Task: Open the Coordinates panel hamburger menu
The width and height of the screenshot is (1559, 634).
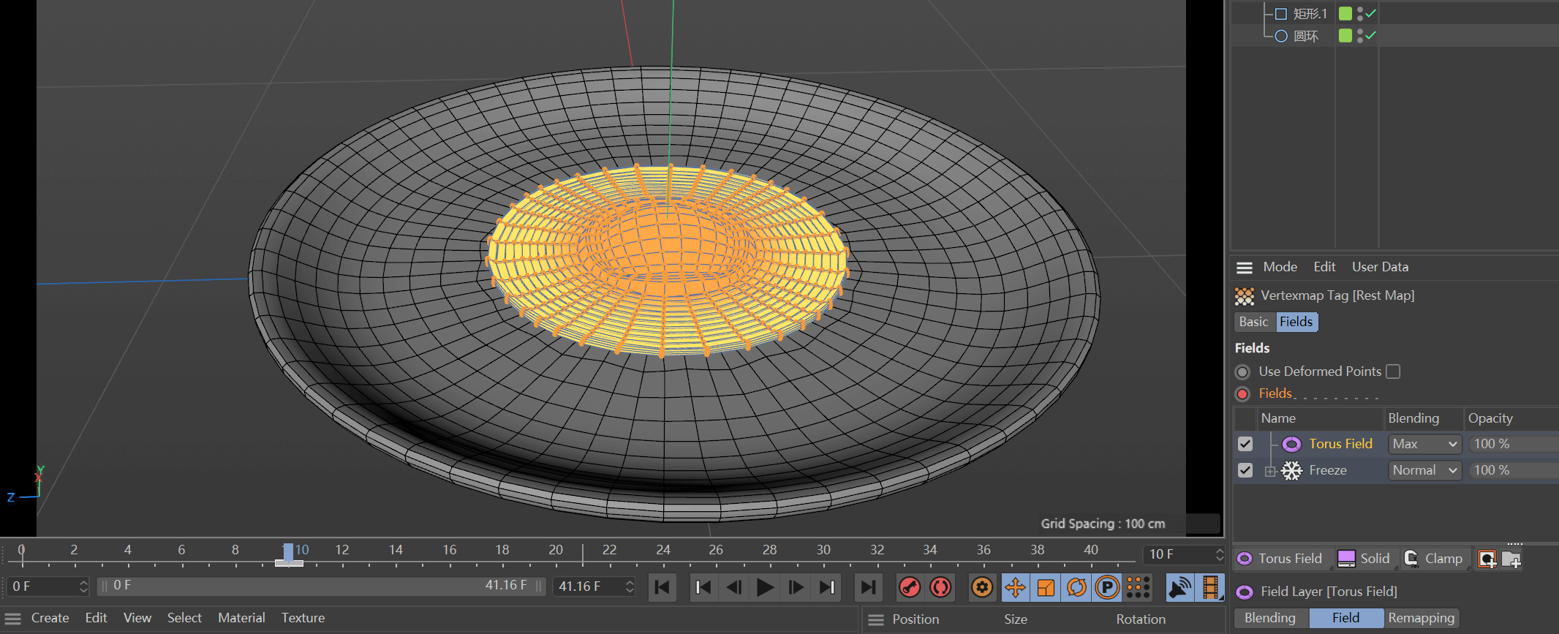Action: coord(876,620)
